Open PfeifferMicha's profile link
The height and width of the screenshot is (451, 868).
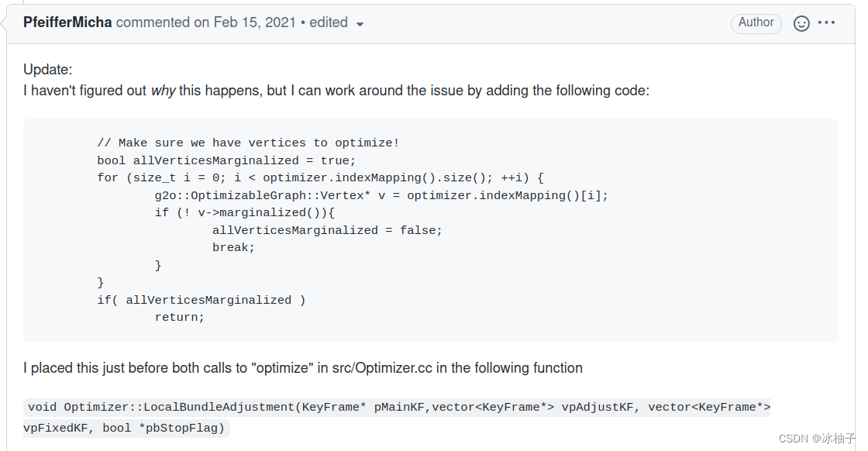tap(67, 22)
